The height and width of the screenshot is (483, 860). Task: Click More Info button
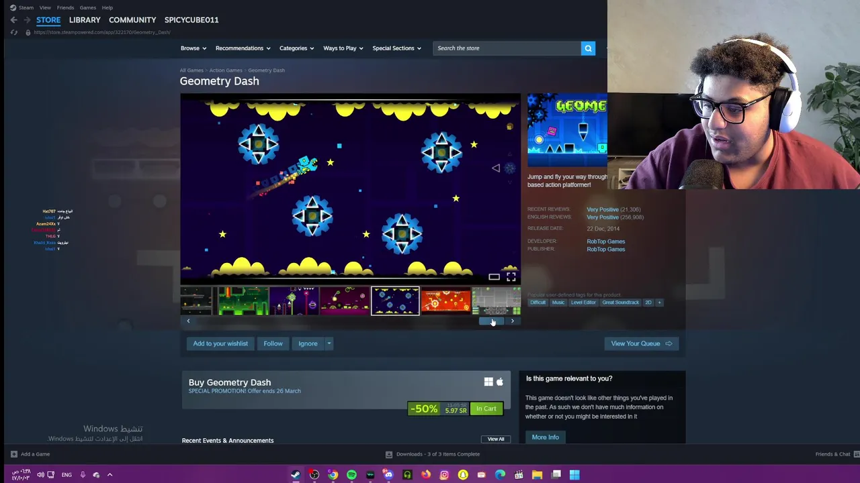[546, 437]
